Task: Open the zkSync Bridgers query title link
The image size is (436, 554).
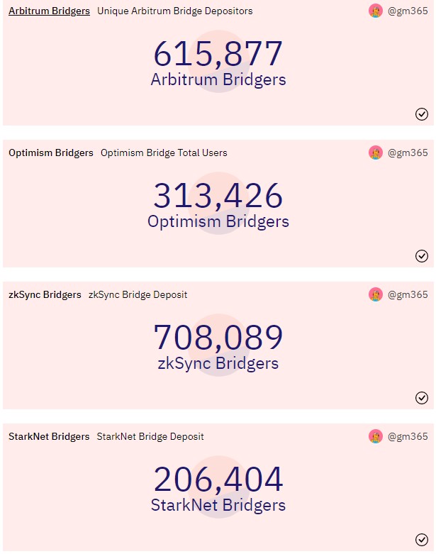Action: (45, 294)
